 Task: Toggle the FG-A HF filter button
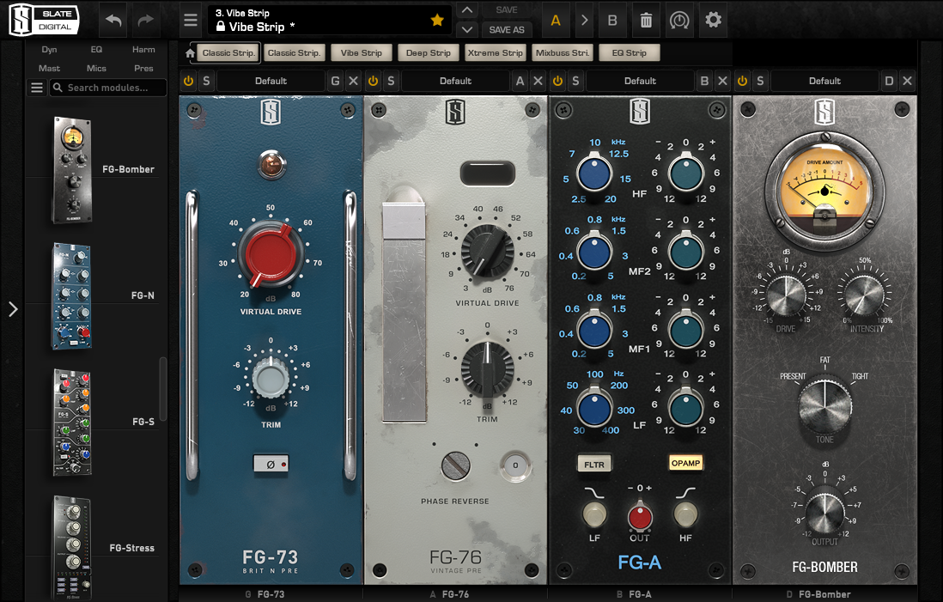(x=685, y=514)
